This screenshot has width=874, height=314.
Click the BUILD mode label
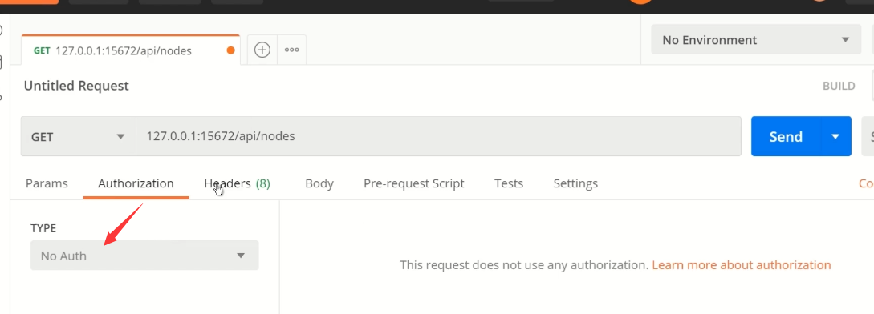839,86
